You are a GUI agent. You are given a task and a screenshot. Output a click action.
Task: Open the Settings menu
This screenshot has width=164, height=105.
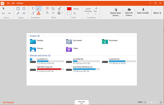click(x=20, y=3)
